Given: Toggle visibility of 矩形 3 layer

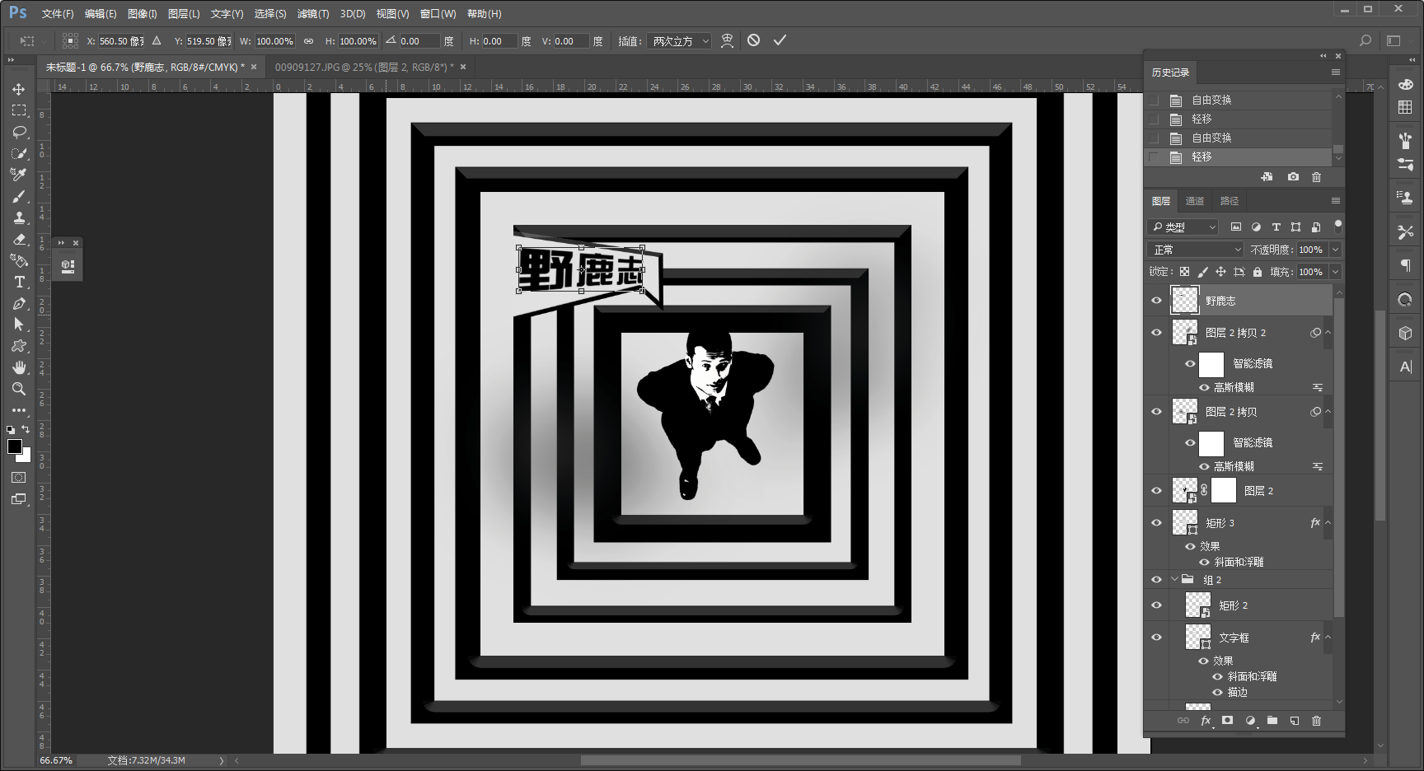Looking at the screenshot, I should [1156, 523].
